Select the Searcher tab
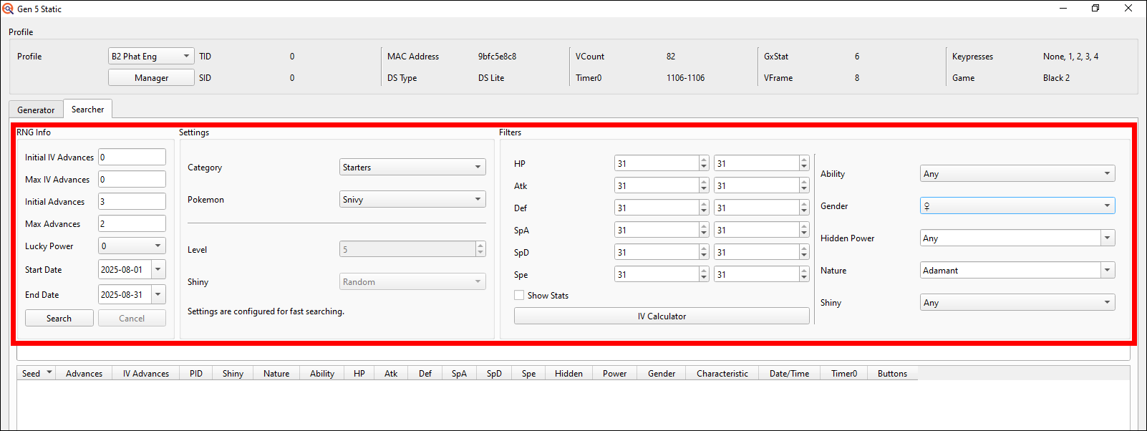Image resolution: width=1147 pixels, height=431 pixels. (87, 109)
